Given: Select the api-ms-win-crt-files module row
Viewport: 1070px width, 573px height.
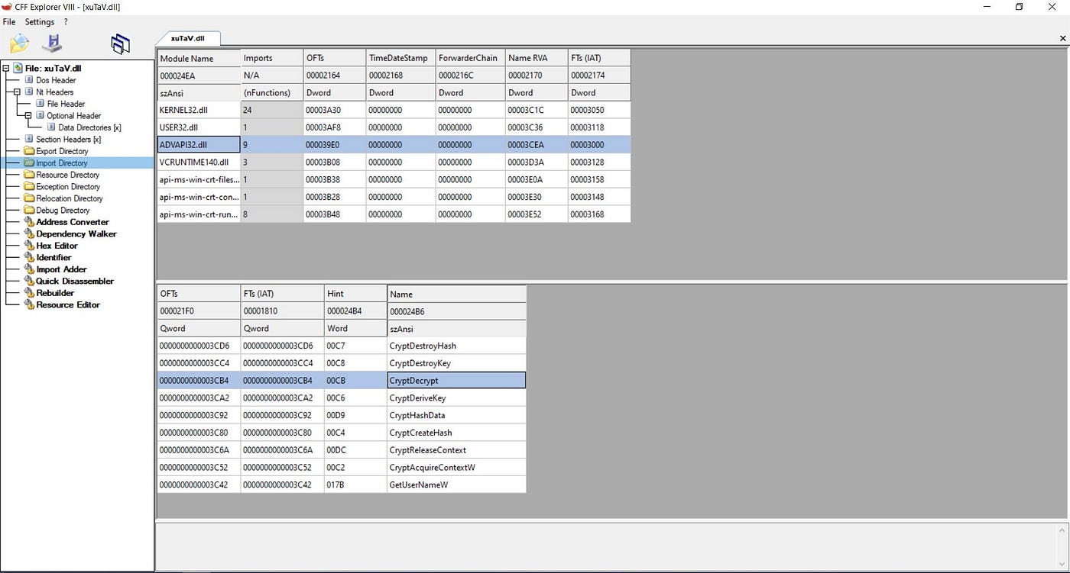Looking at the screenshot, I should [394, 179].
